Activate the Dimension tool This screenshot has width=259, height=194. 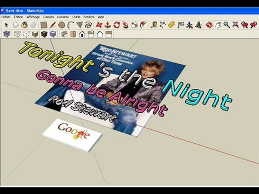[163, 25]
